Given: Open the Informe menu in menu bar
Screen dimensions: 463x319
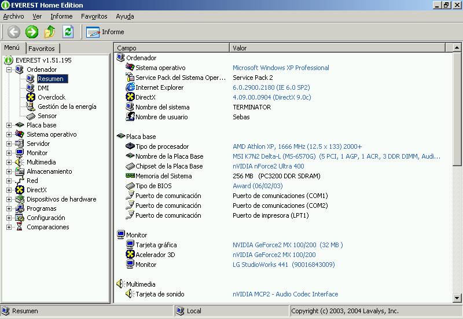Looking at the screenshot, I should pyautogui.click(x=61, y=17).
